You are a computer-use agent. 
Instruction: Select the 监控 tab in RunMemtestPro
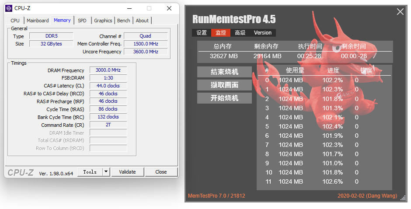pyautogui.click(x=221, y=33)
